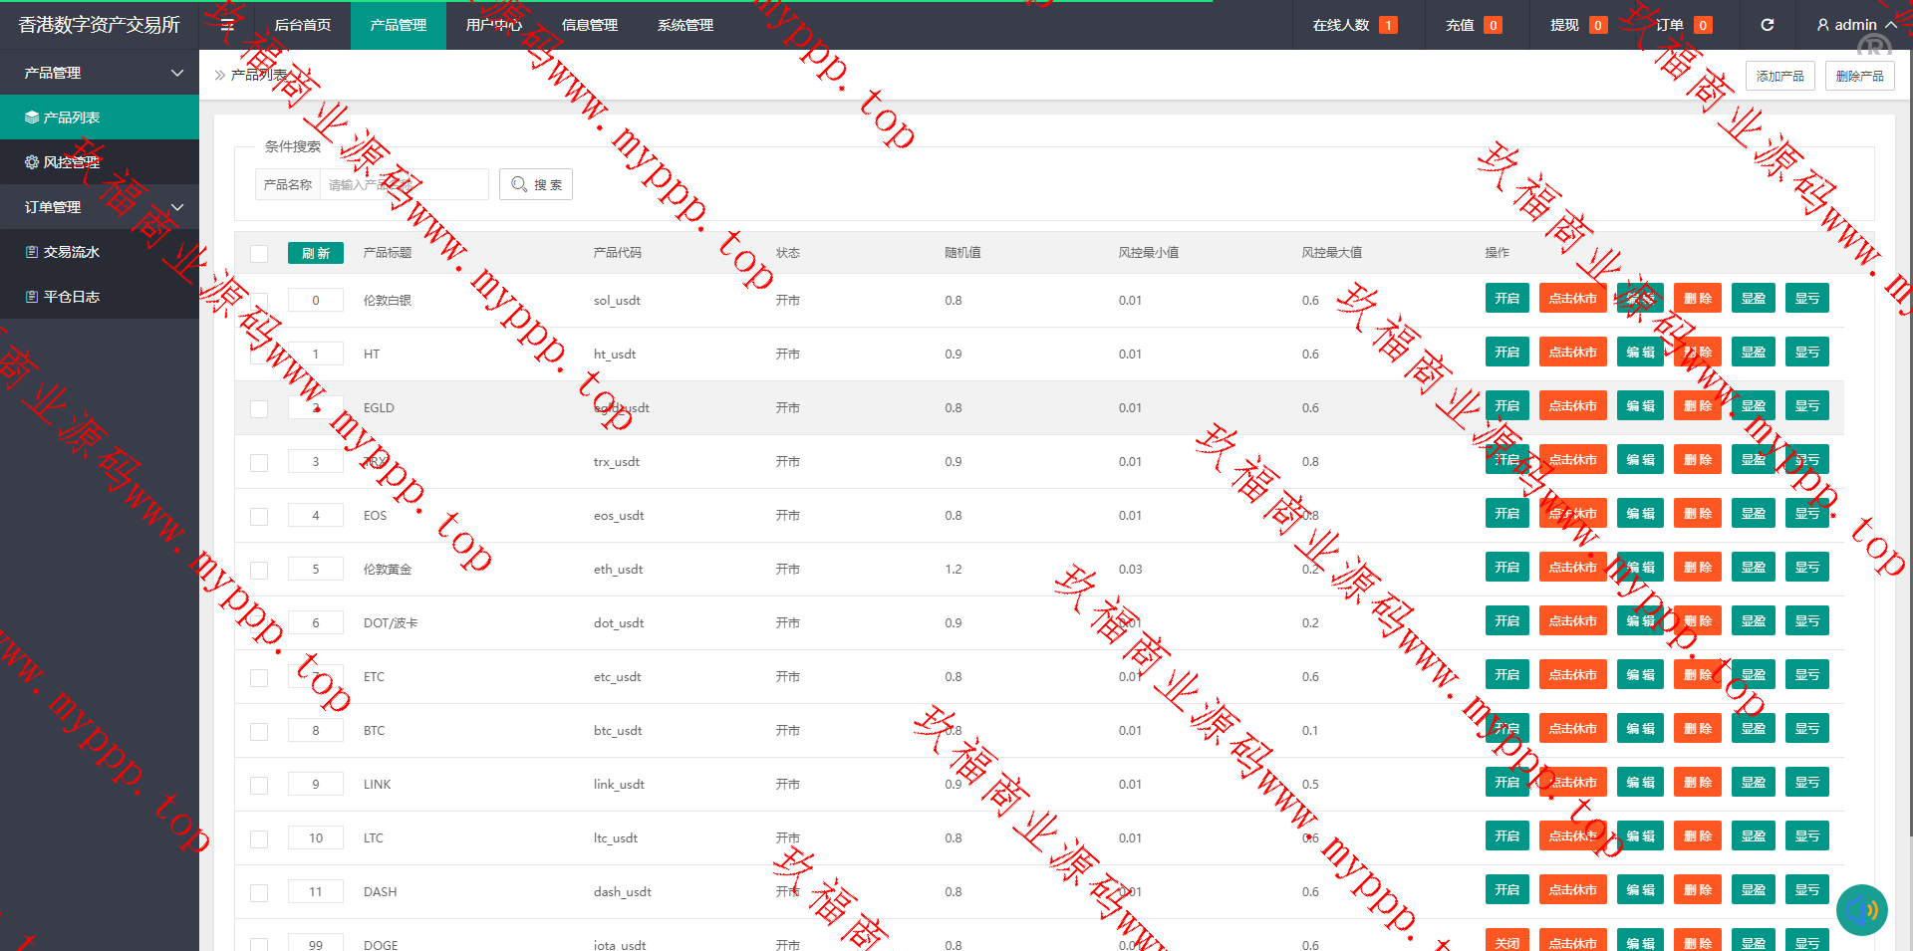Viewport: 1913px width, 951px height.
Task: Click the 添加产品 button
Action: click(1779, 76)
